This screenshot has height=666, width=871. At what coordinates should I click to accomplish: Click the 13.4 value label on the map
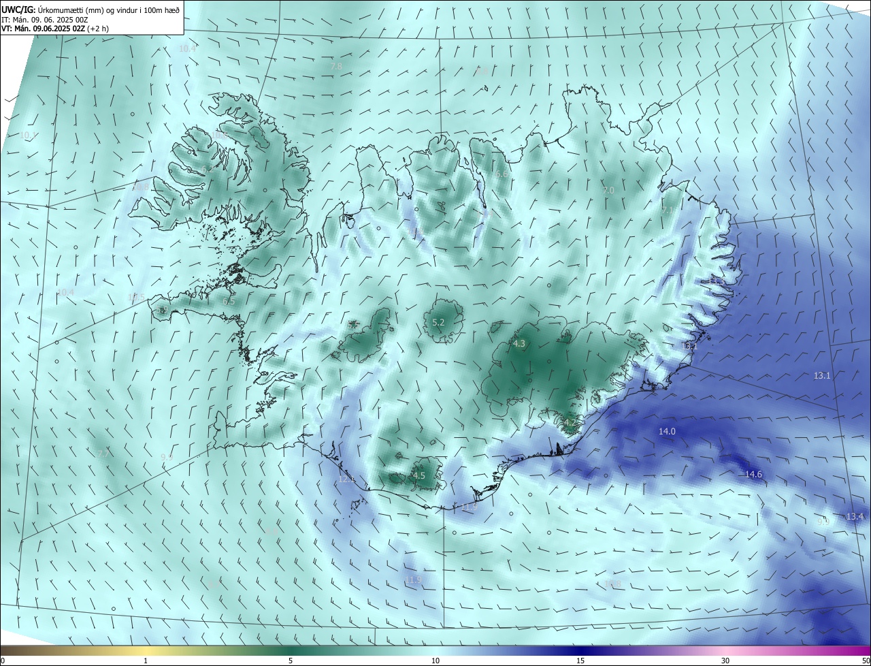pyautogui.click(x=855, y=516)
